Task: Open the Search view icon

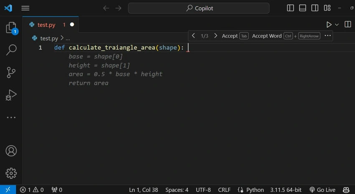Action: click(x=11, y=50)
